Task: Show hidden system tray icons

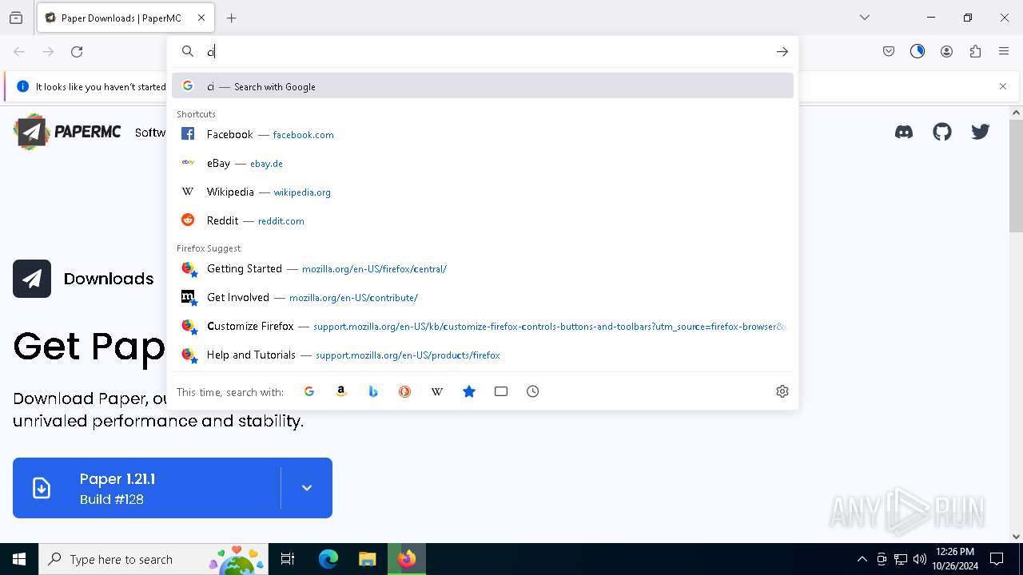Action: 862,559
